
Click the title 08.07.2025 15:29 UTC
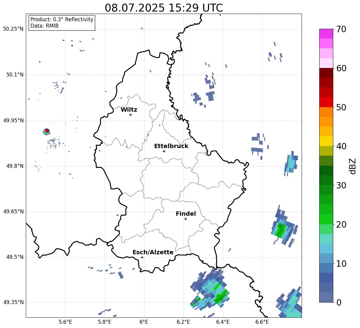click(x=164, y=8)
